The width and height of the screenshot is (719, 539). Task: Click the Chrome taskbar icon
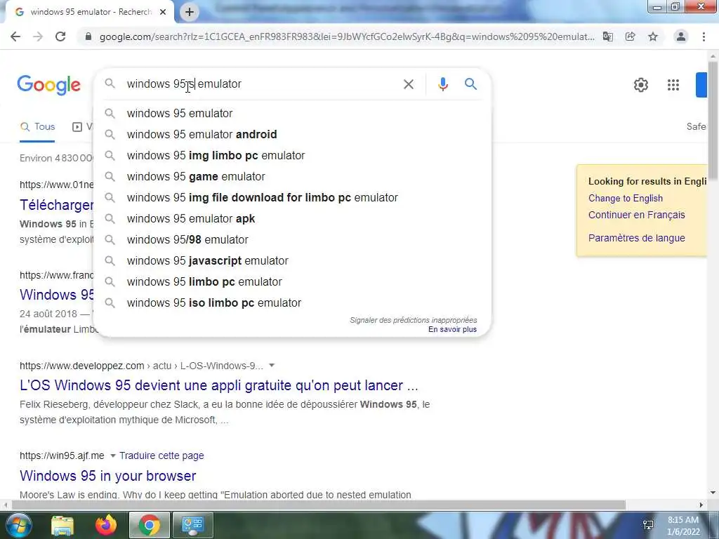[150, 525]
